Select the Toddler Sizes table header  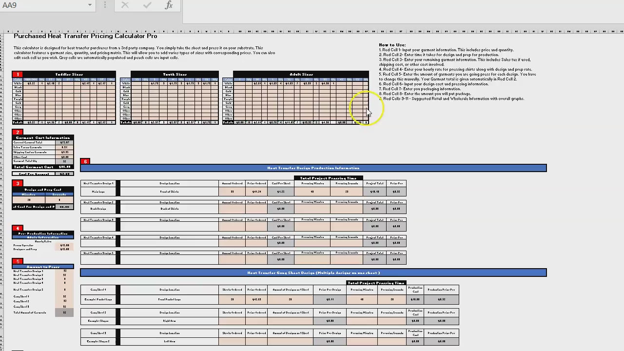point(69,75)
